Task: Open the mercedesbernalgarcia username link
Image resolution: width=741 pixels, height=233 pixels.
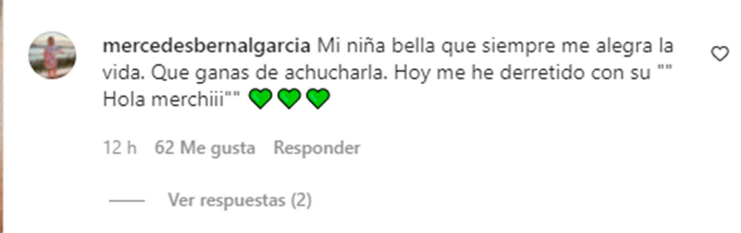Action: [206, 46]
